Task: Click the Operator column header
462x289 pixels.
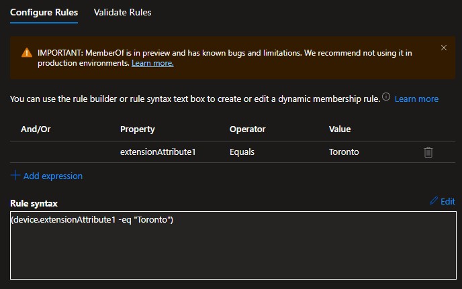Action: click(x=248, y=129)
